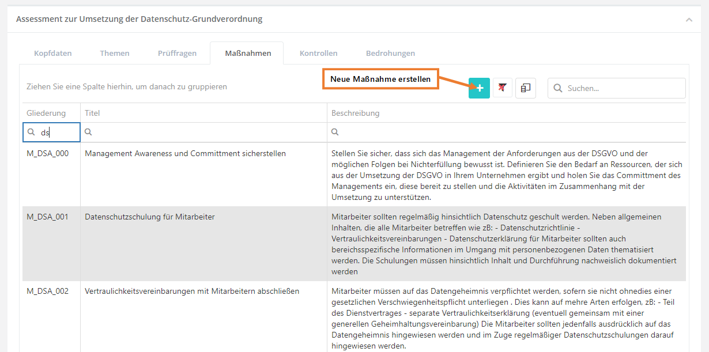Click magnifier icon in Gliederung filter cell
The height and width of the screenshot is (352, 709).
coord(32,133)
